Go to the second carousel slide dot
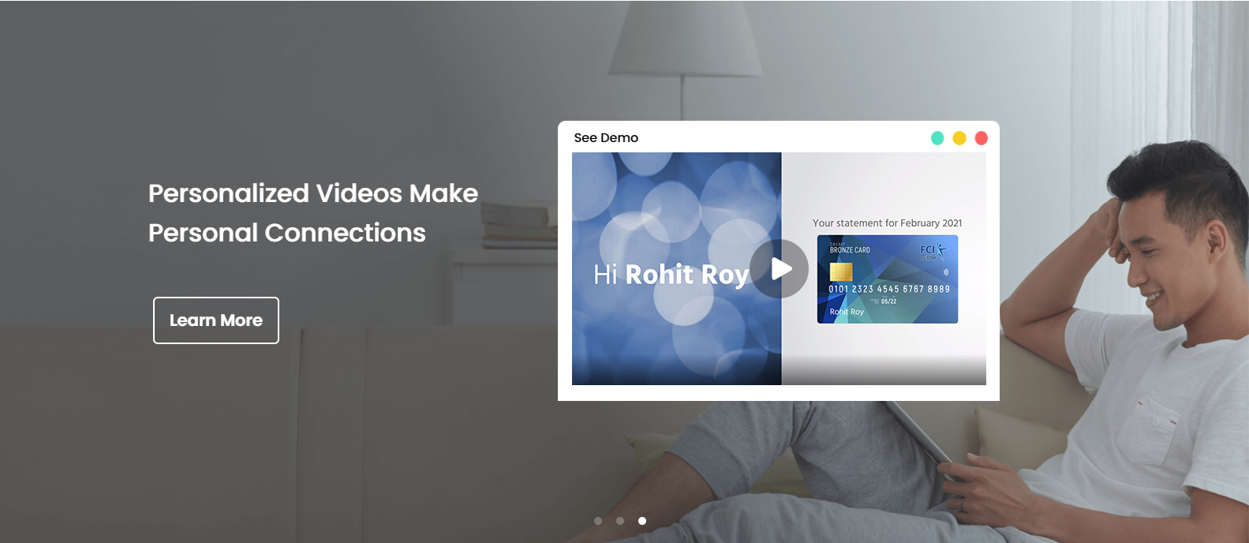This screenshot has height=543, width=1249. (x=620, y=521)
